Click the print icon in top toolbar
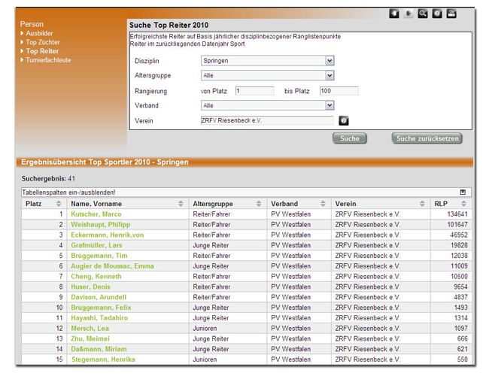The height and width of the screenshot is (379, 489). pos(451,14)
